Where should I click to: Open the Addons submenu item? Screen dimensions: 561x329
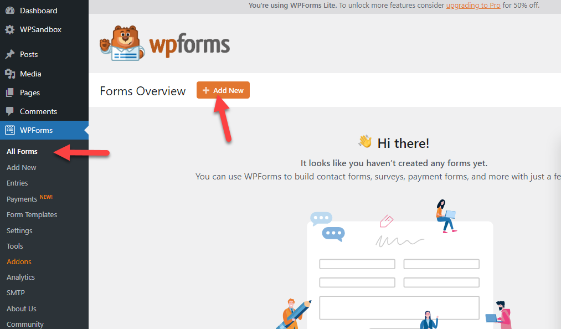(19, 261)
